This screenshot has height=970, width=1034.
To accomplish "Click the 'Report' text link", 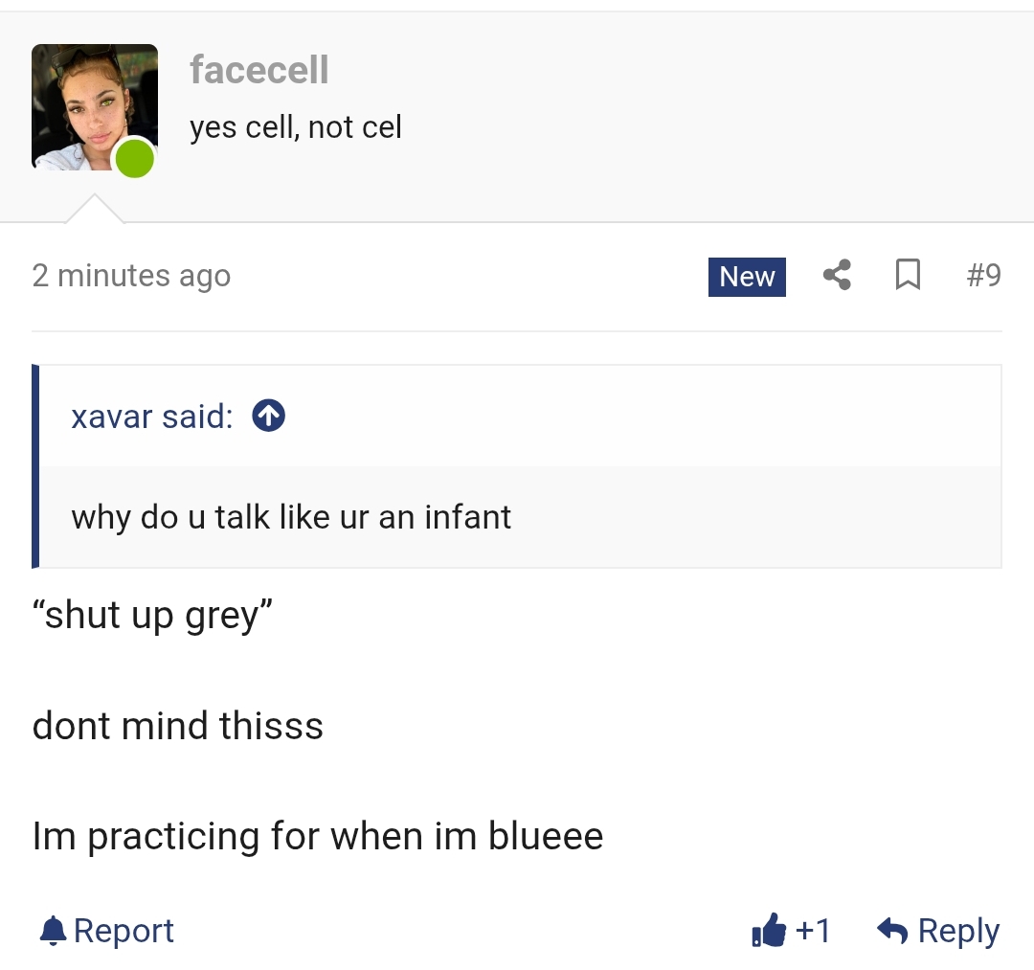I will pos(124,931).
